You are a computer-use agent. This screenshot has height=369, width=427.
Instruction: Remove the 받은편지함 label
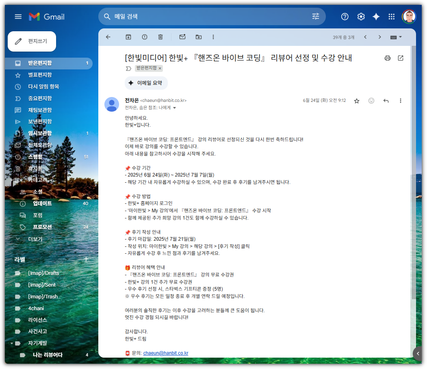pyautogui.click(x=160, y=68)
